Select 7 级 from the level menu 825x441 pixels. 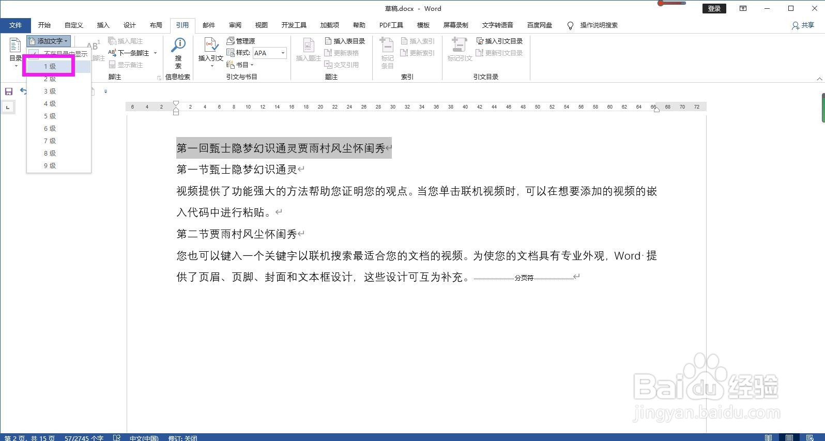coord(59,141)
